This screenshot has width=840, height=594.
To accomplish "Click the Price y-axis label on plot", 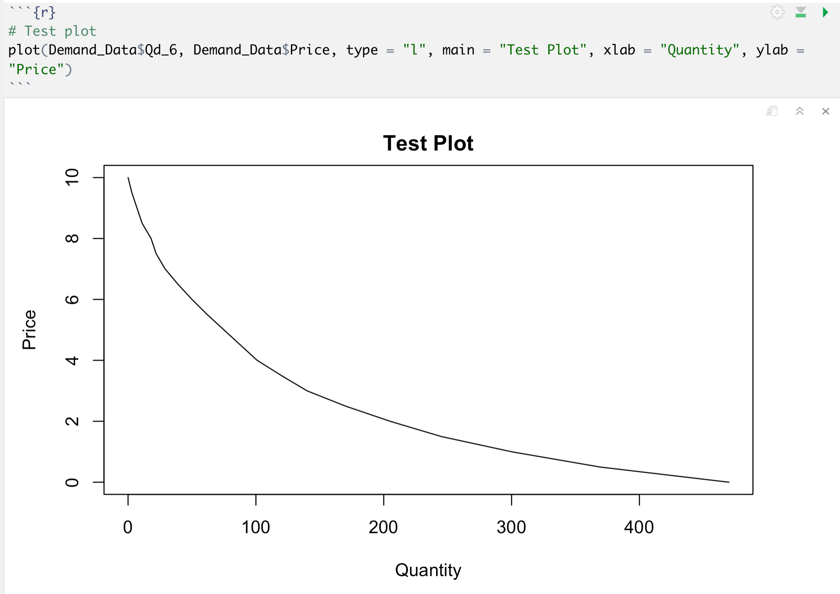I will click(x=29, y=330).
